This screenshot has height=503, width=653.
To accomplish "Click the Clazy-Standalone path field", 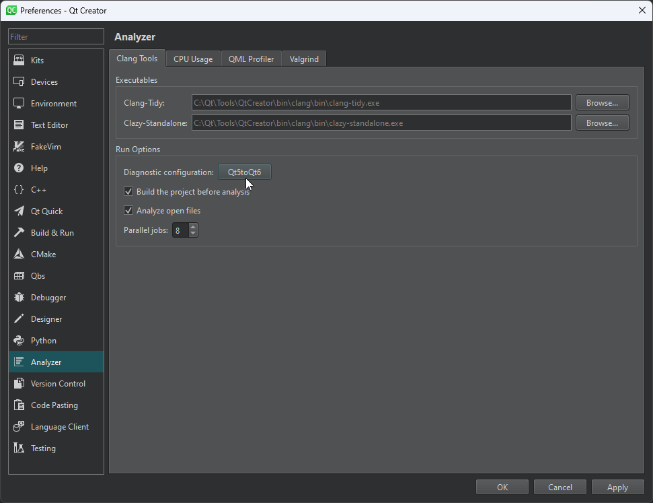I will click(x=381, y=123).
